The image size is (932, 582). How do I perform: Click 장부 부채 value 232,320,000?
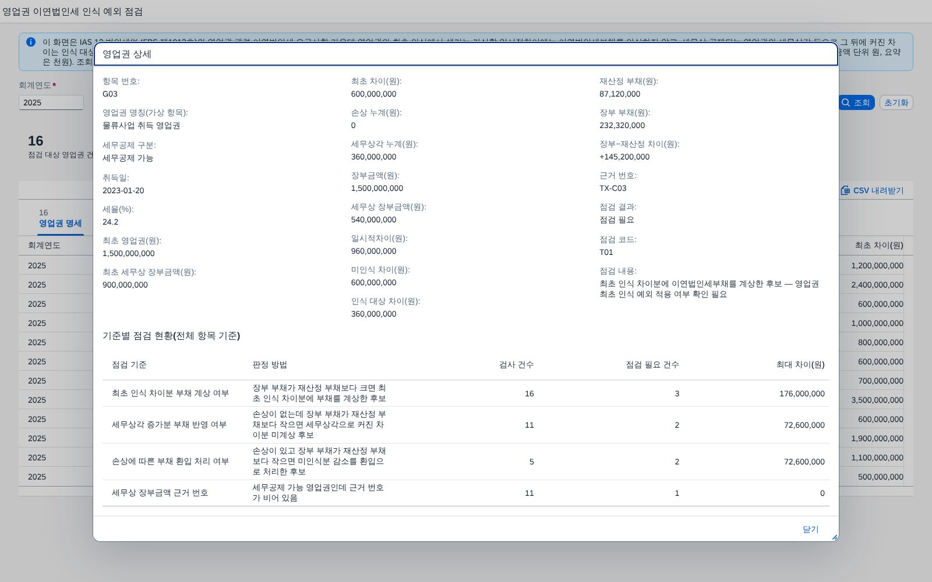[x=622, y=125]
